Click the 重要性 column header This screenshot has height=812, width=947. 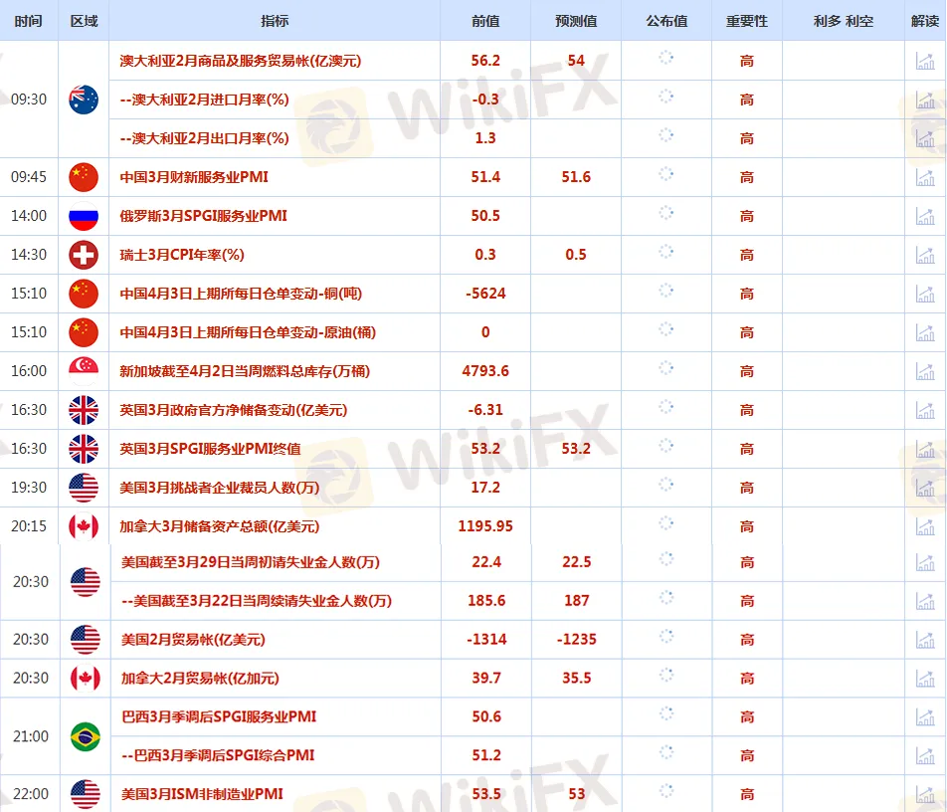pyautogui.click(x=746, y=21)
